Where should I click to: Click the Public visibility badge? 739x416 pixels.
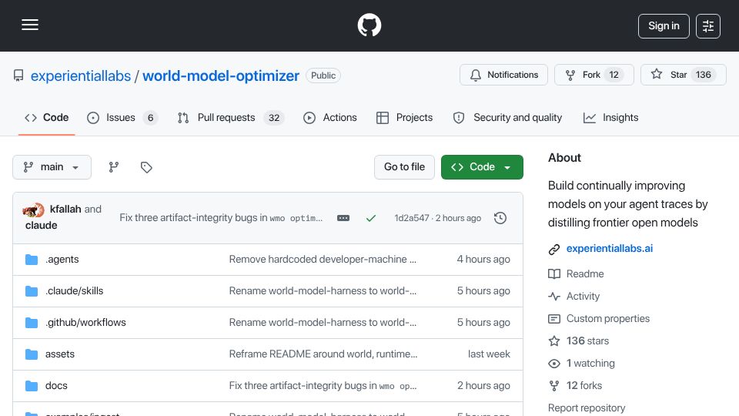pyautogui.click(x=323, y=75)
